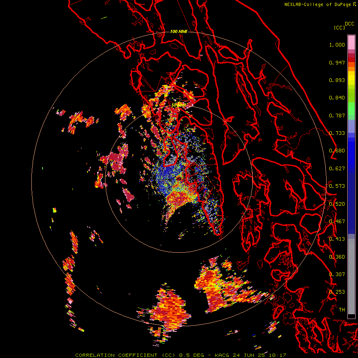This screenshot has height=358, width=358.
Task: Click the 0.467 scale value
Action: 337,222
